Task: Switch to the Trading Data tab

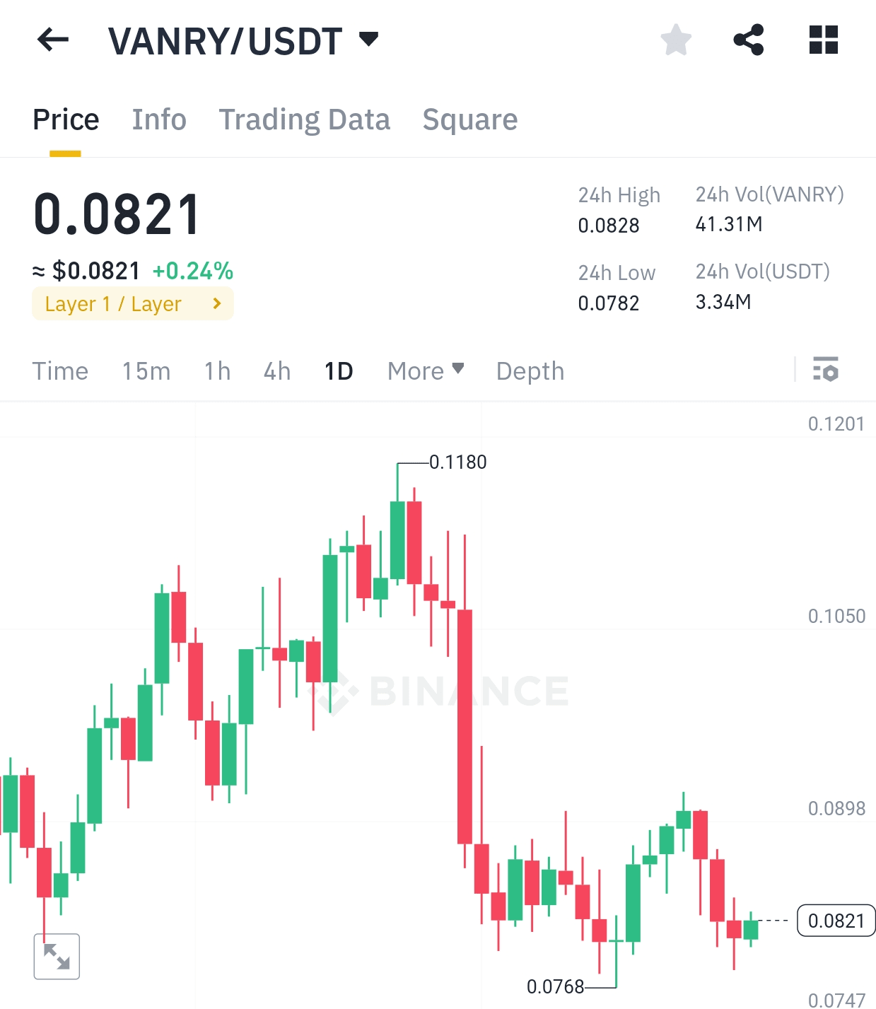Action: pos(304,119)
